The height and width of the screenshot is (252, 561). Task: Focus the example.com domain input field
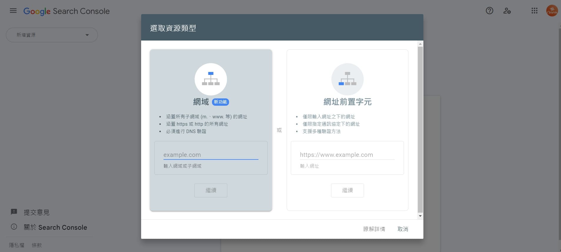tap(211, 155)
